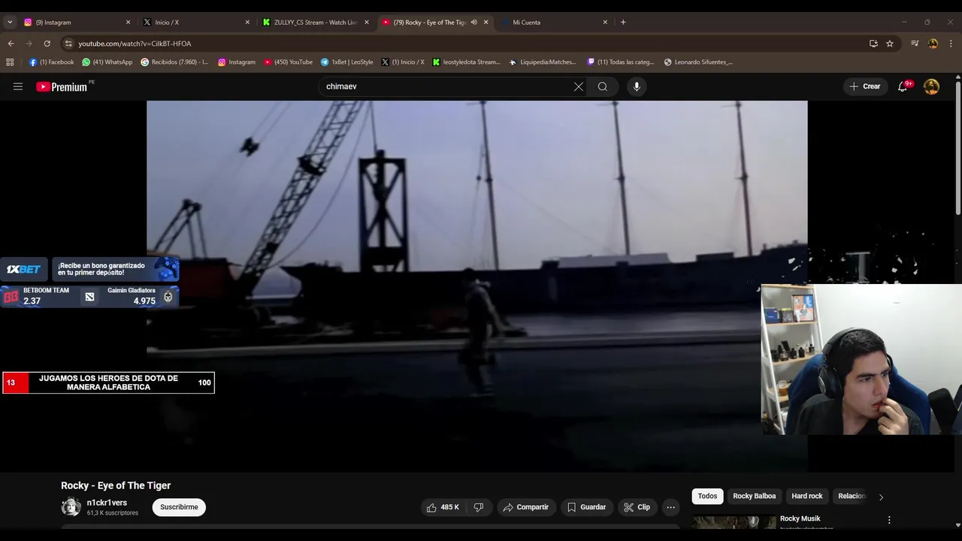The width and height of the screenshot is (962, 541).
Task: Open the Recibidos Gmail bookmark
Action: coord(174,62)
